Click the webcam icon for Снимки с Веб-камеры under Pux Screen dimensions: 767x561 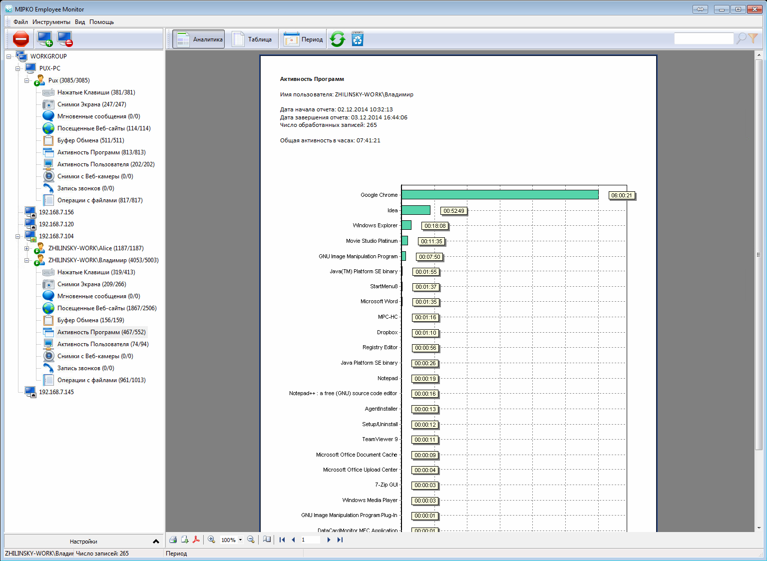(x=48, y=176)
